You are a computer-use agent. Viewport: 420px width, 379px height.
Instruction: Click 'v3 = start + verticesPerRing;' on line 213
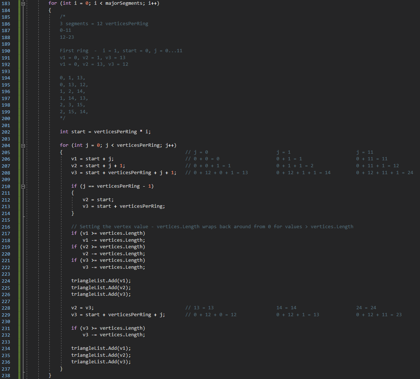124,206
